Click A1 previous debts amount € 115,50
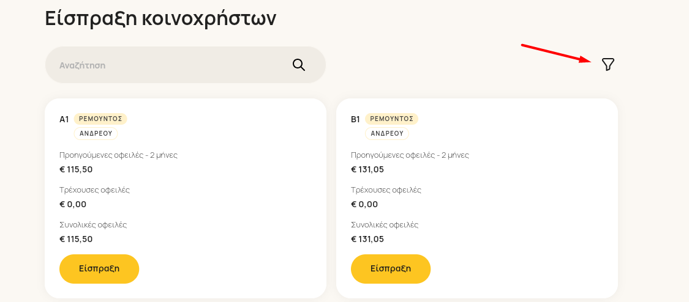This screenshot has height=302, width=689. click(76, 169)
